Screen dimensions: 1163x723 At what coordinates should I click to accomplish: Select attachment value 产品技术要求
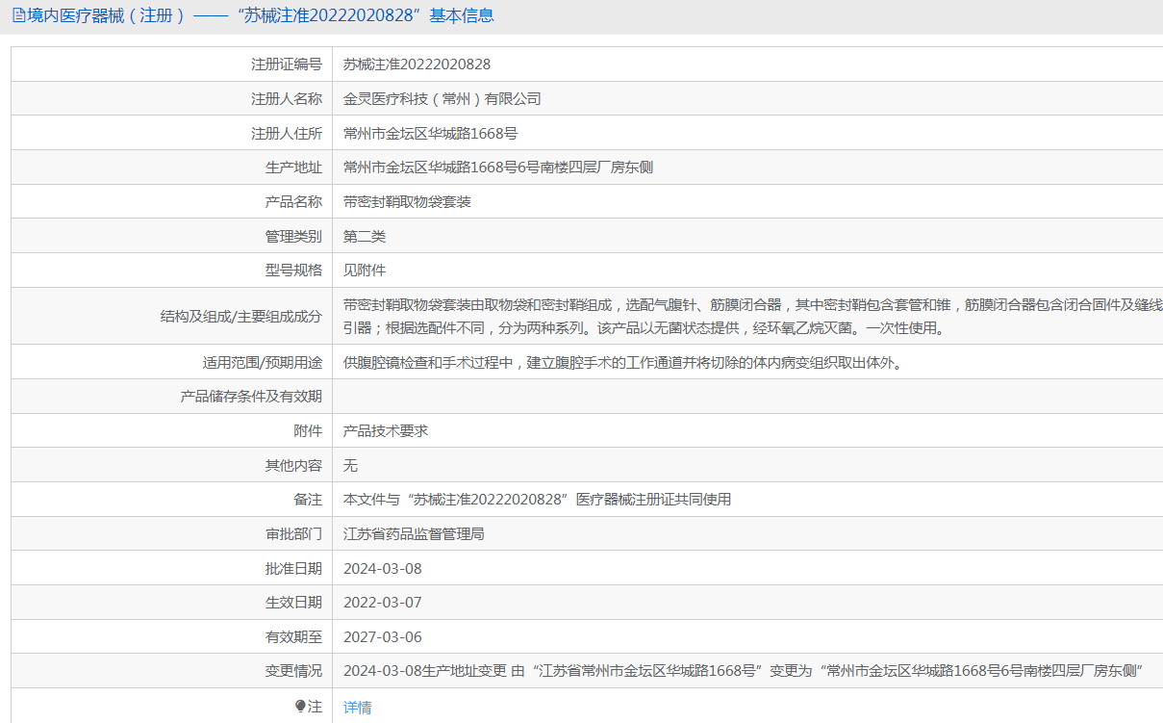click(x=386, y=431)
